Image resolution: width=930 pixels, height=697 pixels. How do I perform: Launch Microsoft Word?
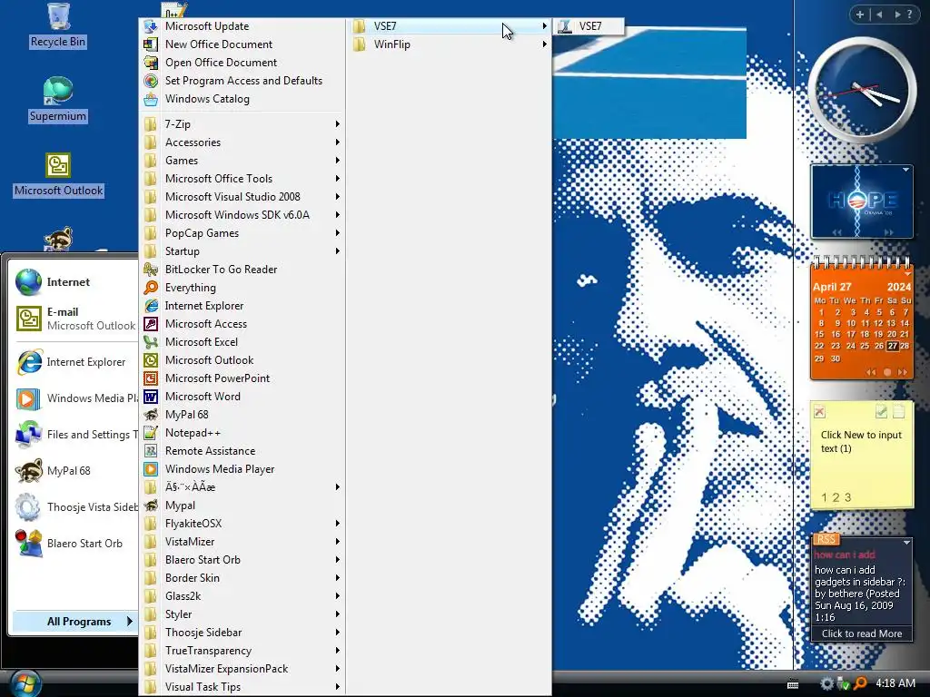pyautogui.click(x=242, y=397)
